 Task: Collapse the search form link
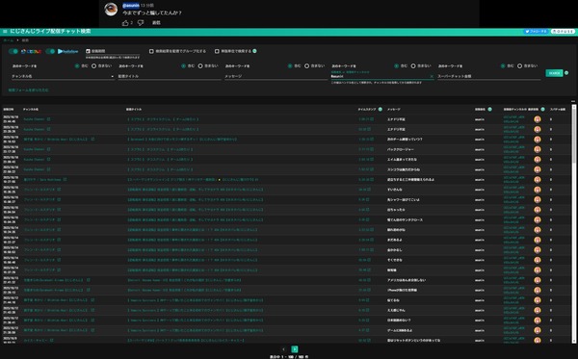pos(28,90)
